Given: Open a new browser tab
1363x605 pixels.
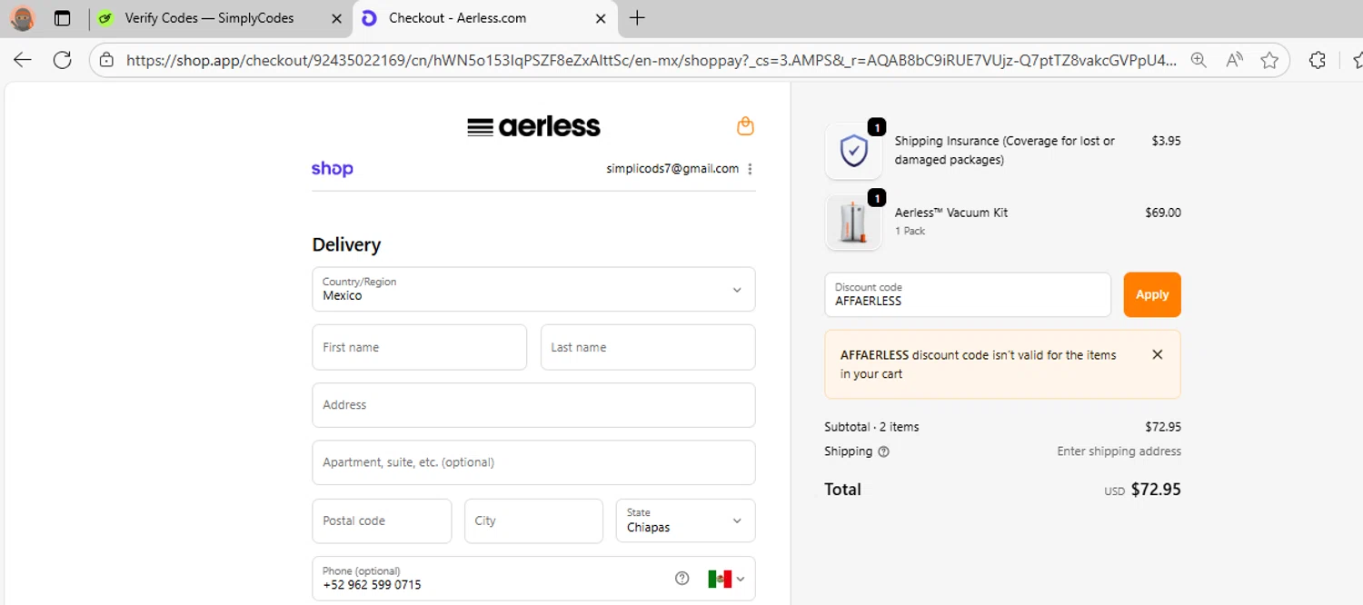Looking at the screenshot, I should click(x=637, y=18).
